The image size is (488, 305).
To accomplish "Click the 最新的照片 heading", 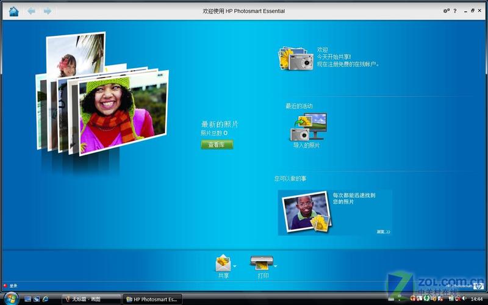I will pyautogui.click(x=220, y=124).
